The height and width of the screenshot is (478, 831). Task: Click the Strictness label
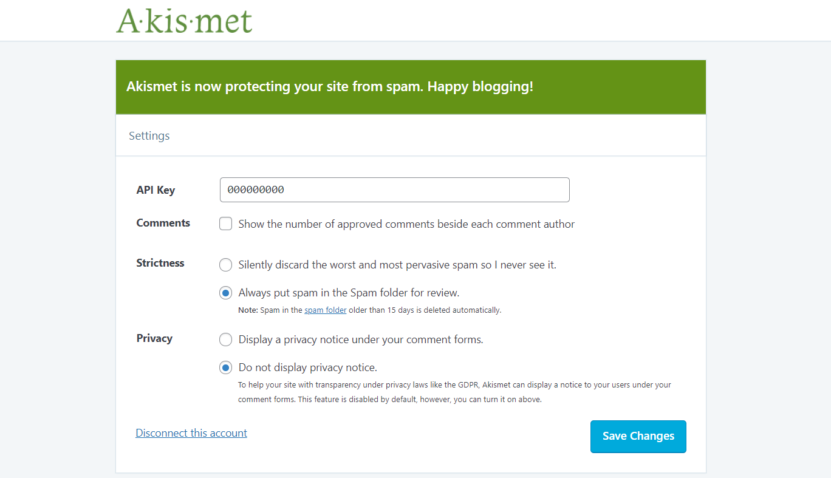160,263
